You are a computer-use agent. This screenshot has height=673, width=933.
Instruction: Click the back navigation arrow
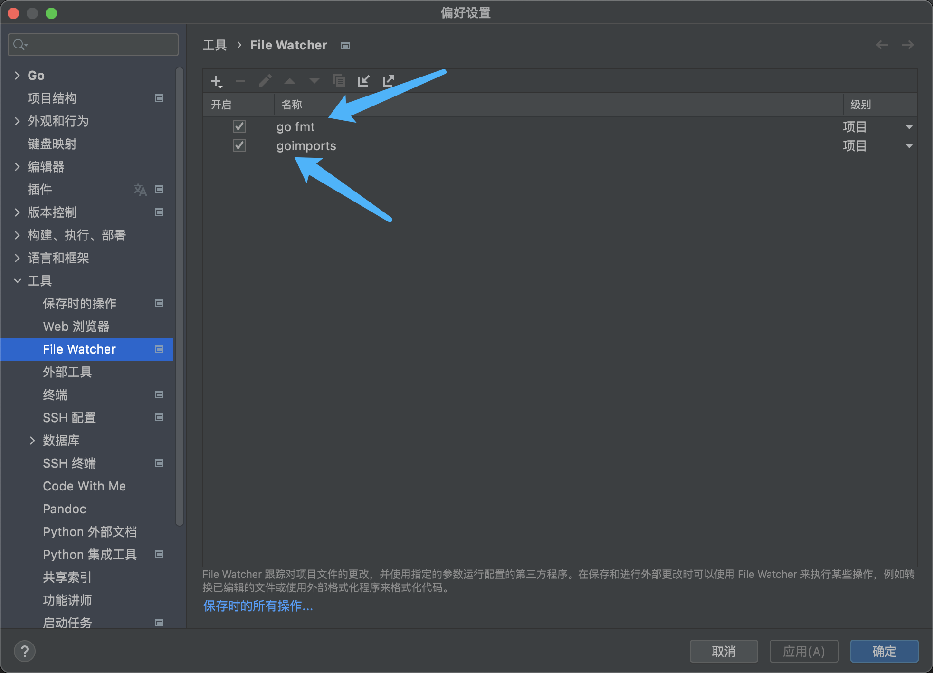pos(882,45)
